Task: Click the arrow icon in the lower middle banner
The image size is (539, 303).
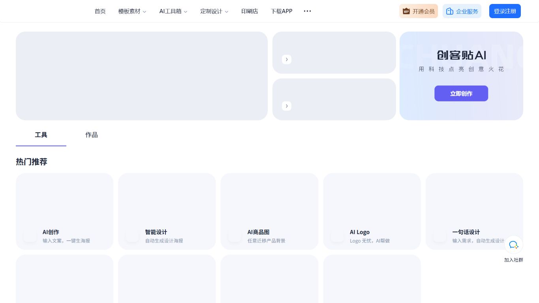Action: tap(287, 106)
